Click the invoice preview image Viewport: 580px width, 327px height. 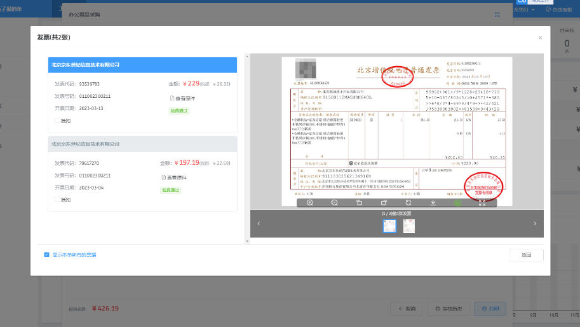pyautogui.click(x=397, y=132)
